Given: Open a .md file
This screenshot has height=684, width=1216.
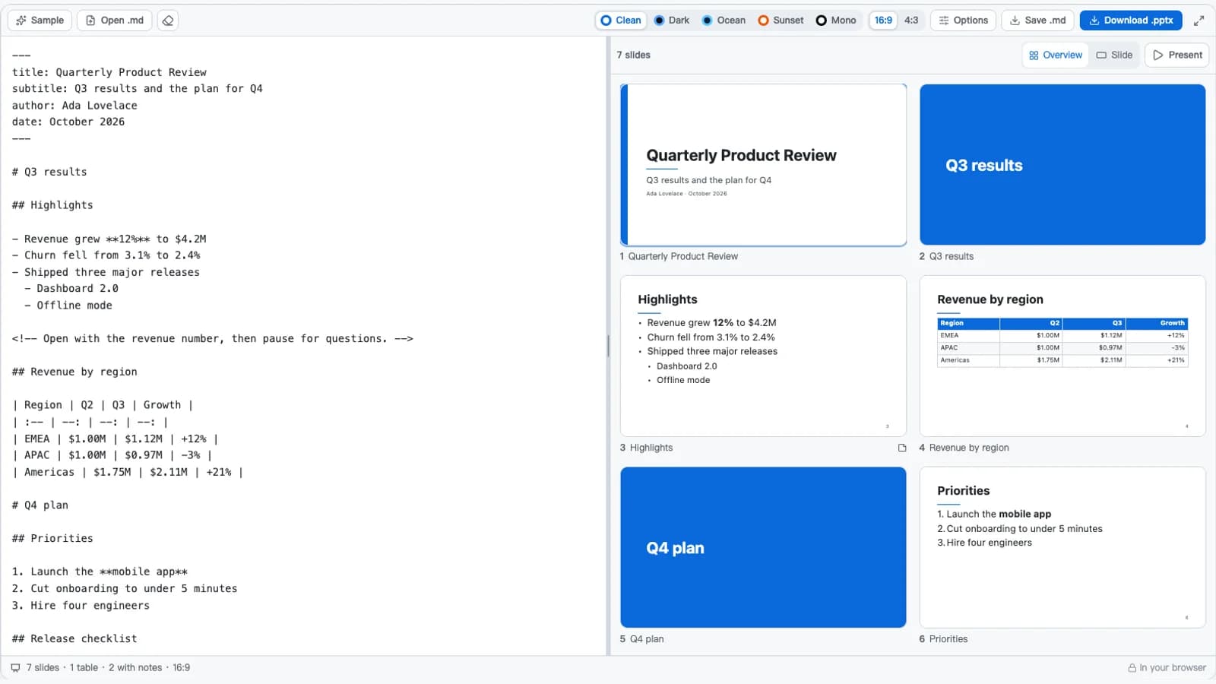Looking at the screenshot, I should click(115, 21).
